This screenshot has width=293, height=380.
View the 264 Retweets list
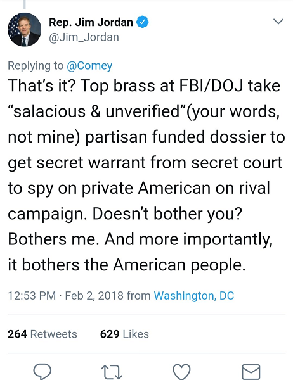[42, 334]
